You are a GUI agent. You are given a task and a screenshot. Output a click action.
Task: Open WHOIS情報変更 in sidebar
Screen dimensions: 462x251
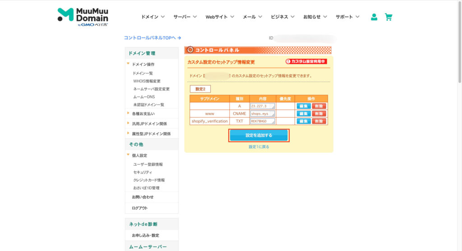pos(147,81)
